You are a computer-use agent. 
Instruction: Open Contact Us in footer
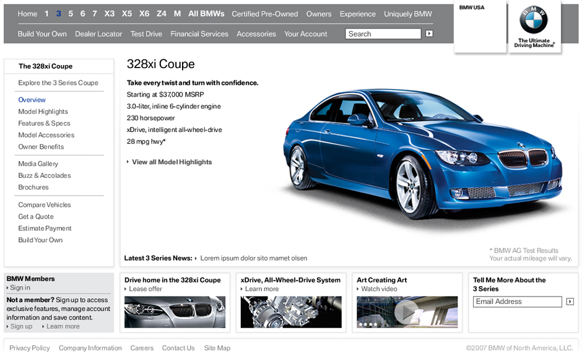[178, 348]
